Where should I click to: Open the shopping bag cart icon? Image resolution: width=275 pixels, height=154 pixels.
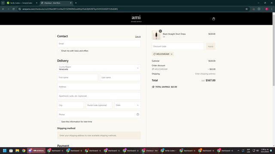214,19
